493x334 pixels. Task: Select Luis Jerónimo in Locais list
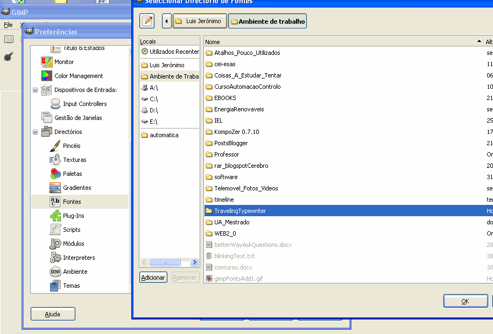click(x=170, y=65)
